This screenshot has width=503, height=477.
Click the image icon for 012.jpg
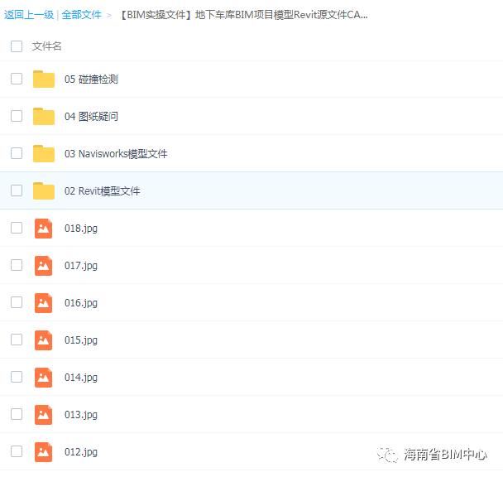(x=43, y=452)
